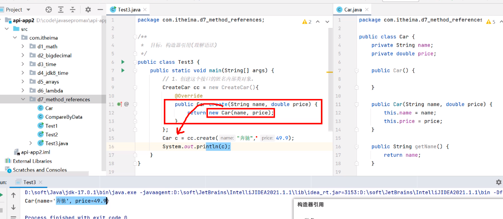503x219 pixels.
Task: Expand the d3_time package
Action: coord(23,64)
